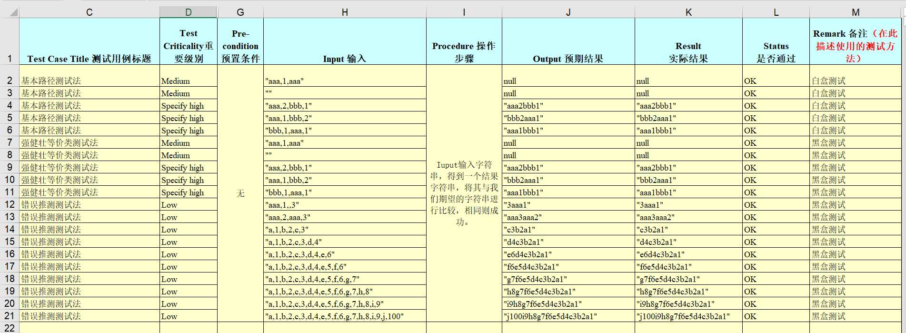Click input "aaa,2,aaa,3" in row 13
The height and width of the screenshot is (333, 906).
[x=345, y=217]
